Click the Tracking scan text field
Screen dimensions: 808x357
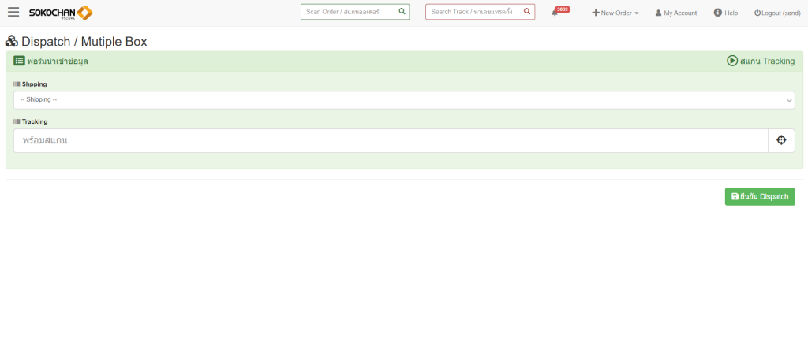pos(391,140)
